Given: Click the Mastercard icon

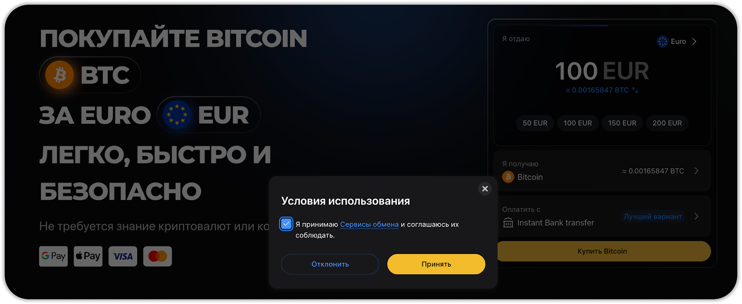Looking at the screenshot, I should [x=158, y=256].
